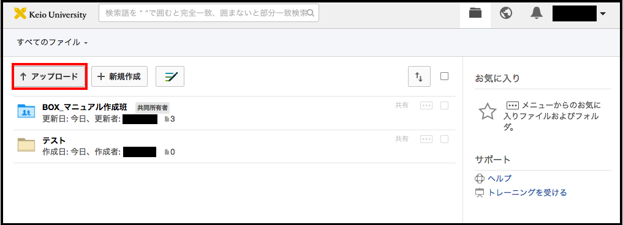Click the sort arrows icon button

[x=419, y=76]
